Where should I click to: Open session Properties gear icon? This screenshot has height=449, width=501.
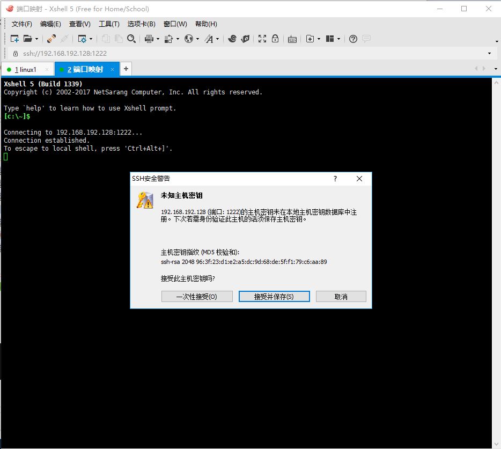(x=82, y=39)
